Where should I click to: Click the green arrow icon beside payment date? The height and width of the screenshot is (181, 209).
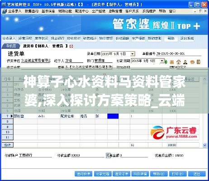pos(166,62)
